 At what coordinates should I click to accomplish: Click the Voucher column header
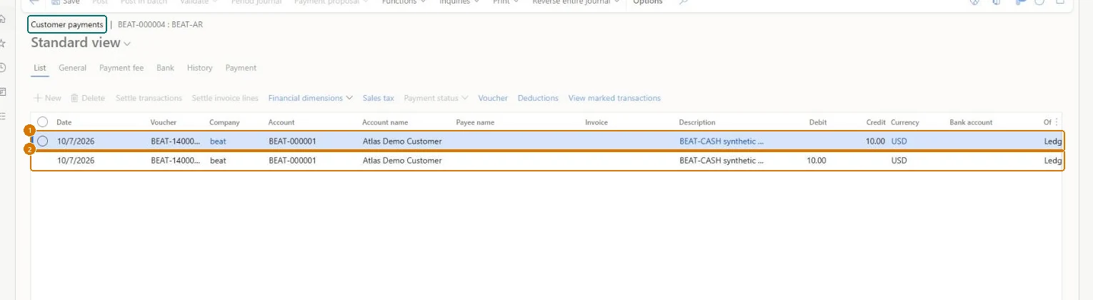click(x=164, y=122)
